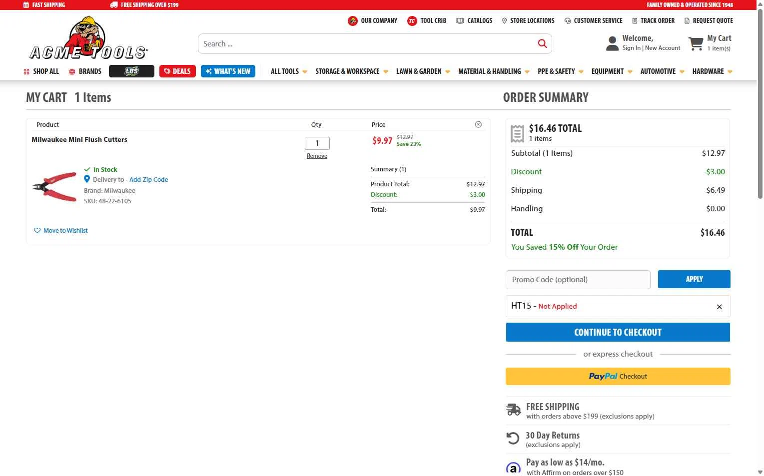The image size is (764, 476).
Task: Click the quantity input box
Action: [x=317, y=143]
